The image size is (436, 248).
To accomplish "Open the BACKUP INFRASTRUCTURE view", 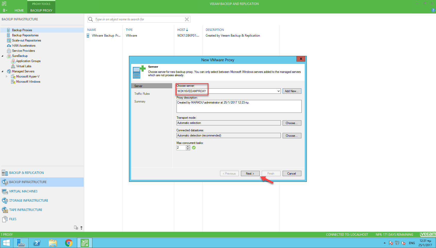I will [x=42, y=182].
